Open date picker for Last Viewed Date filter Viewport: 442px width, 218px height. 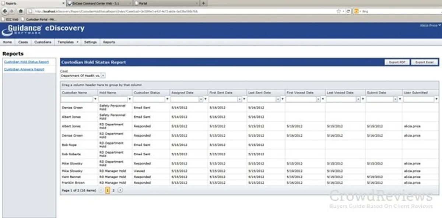pos(358,99)
